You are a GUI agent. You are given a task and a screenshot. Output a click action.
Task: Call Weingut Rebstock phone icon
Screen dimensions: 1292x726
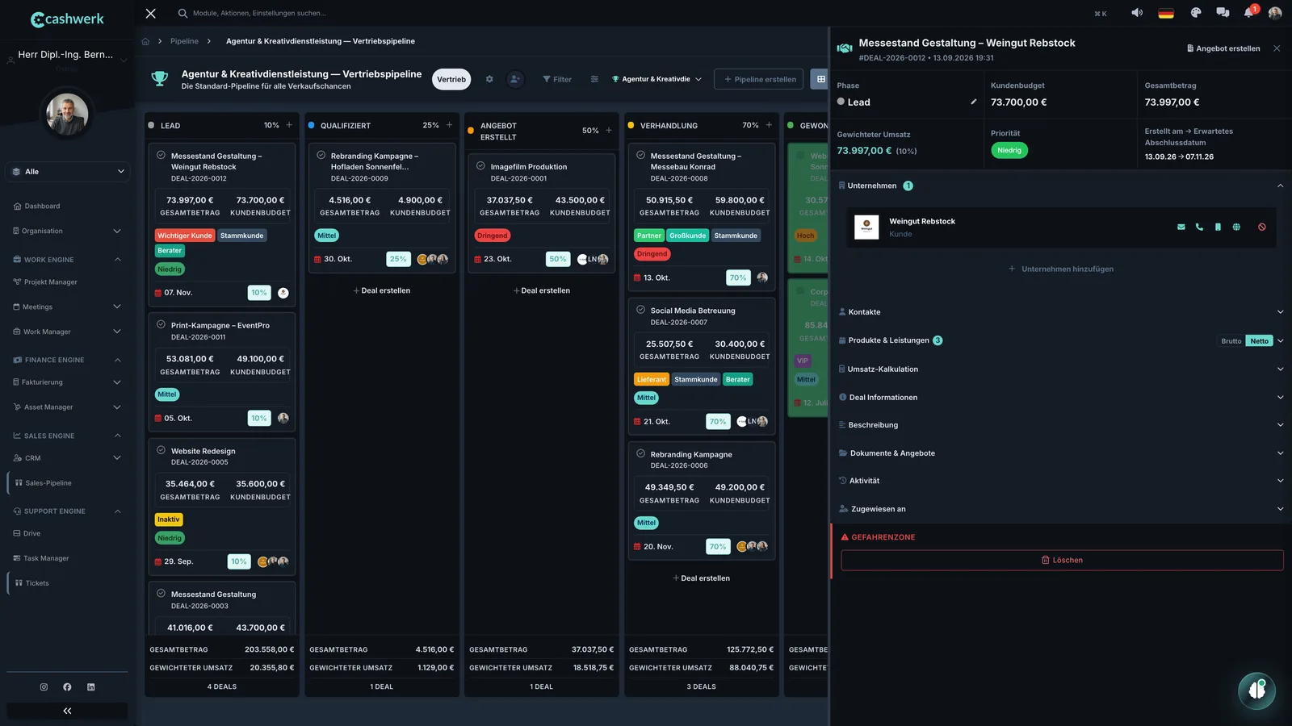1199,227
